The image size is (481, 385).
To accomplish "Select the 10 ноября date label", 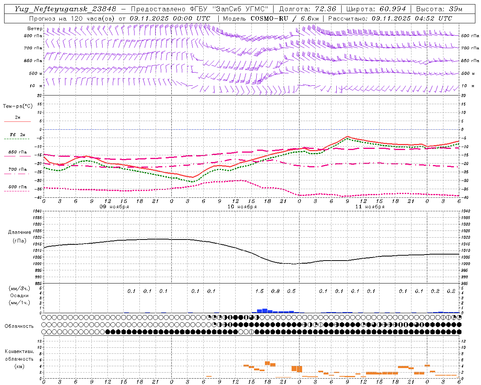I will [242, 207].
